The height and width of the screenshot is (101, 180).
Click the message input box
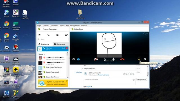109,82
